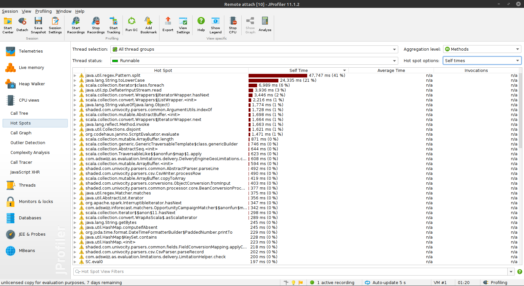This screenshot has width=524, height=286.
Task: Click the light bulb icon in status bar
Action: coord(293,283)
